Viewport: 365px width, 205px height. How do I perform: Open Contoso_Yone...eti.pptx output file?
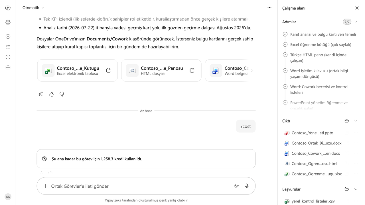[x=312, y=133]
